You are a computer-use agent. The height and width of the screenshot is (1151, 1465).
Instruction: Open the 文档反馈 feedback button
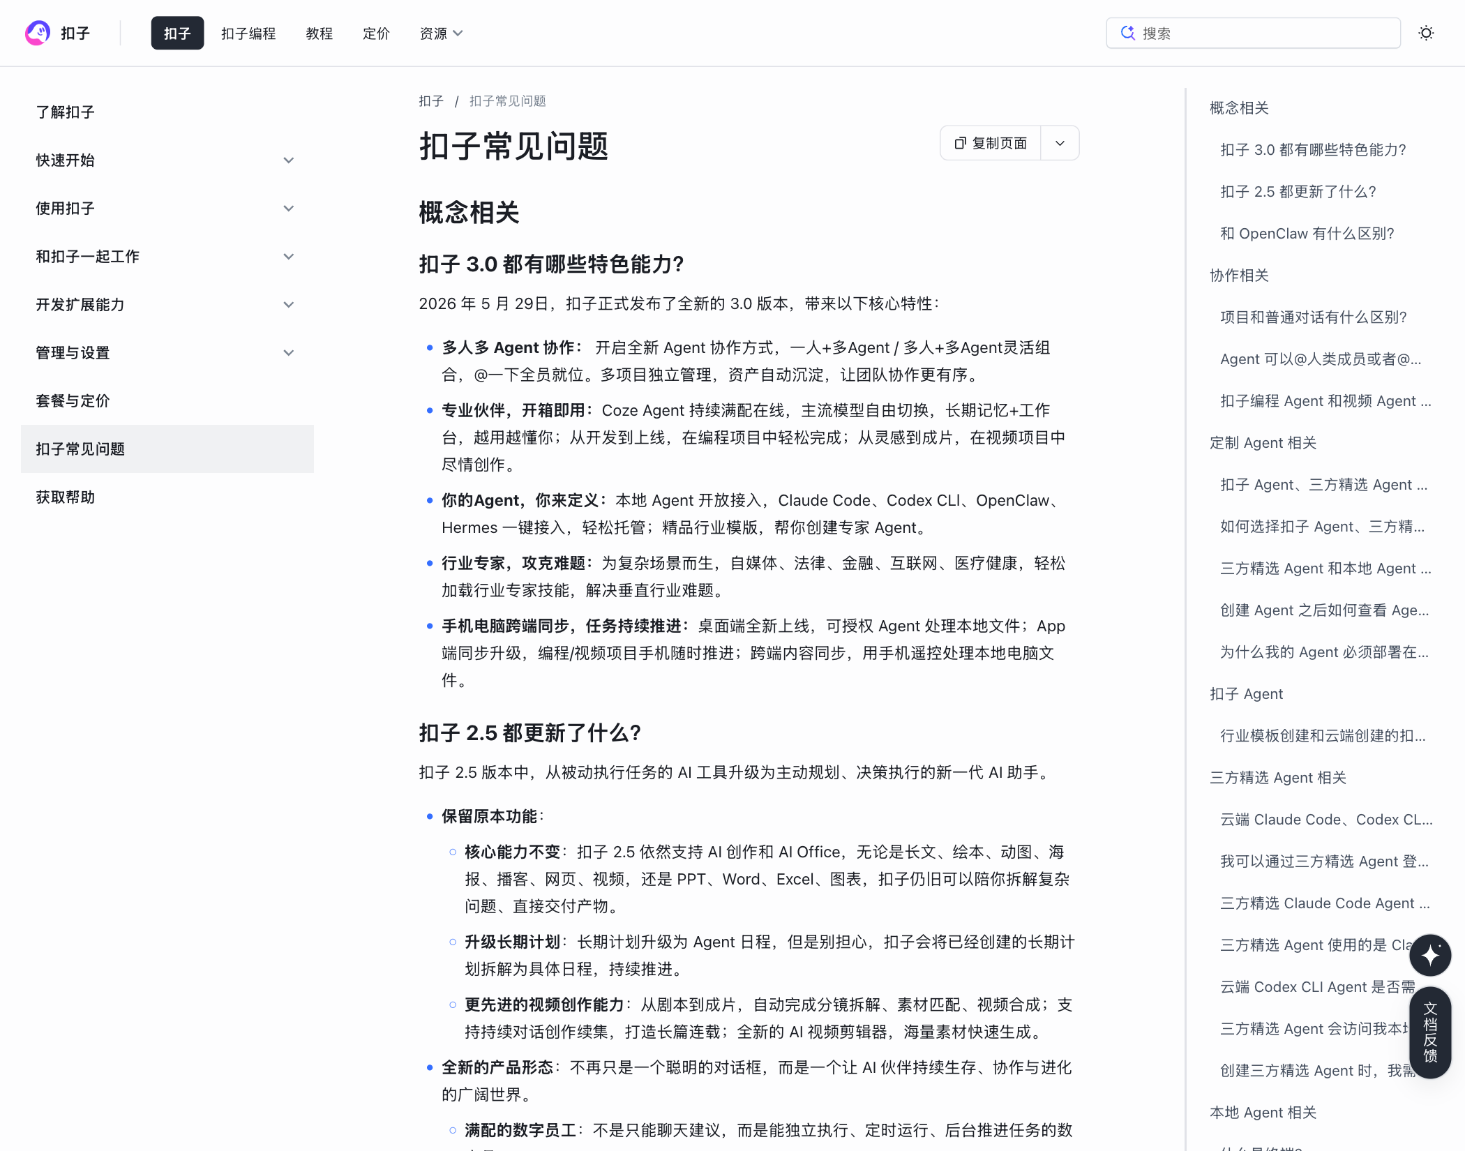(x=1430, y=1032)
